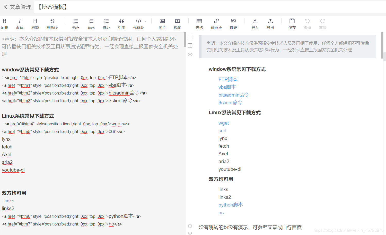Place cursor on Linux系统常见下载方式 heading in editor
This screenshot has height=235, width=386.
pos(28,116)
